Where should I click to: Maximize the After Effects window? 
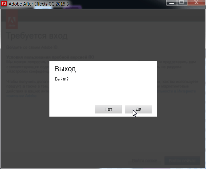coord(182,3)
